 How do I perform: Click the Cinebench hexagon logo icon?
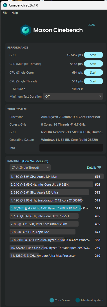(x=26, y=30)
